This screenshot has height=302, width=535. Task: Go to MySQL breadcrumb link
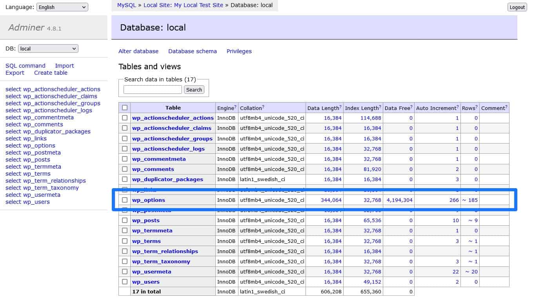click(x=126, y=5)
